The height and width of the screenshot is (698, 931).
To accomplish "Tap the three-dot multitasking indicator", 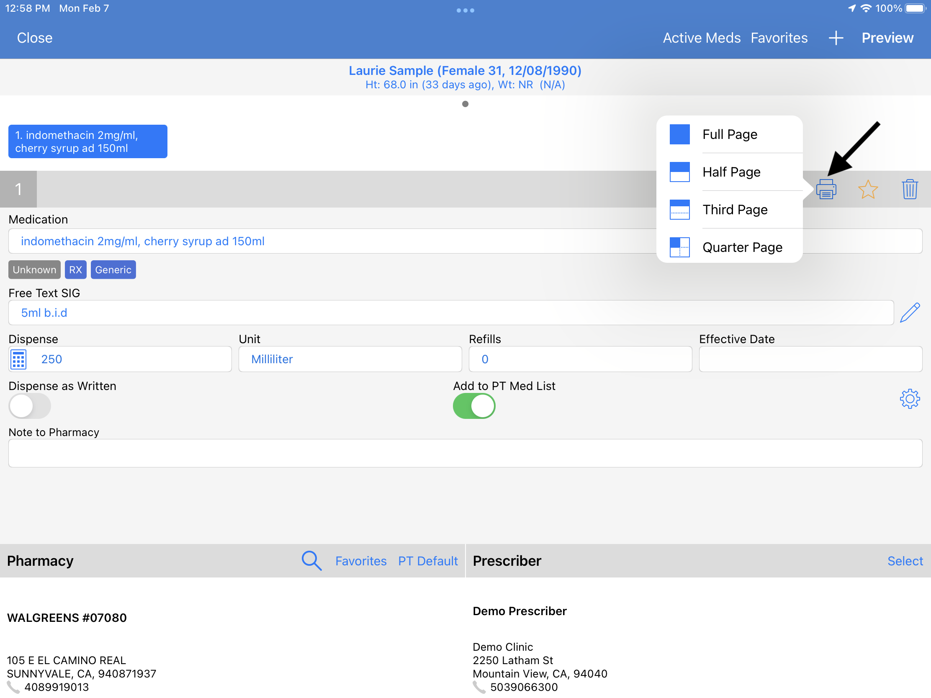I will pos(465,10).
